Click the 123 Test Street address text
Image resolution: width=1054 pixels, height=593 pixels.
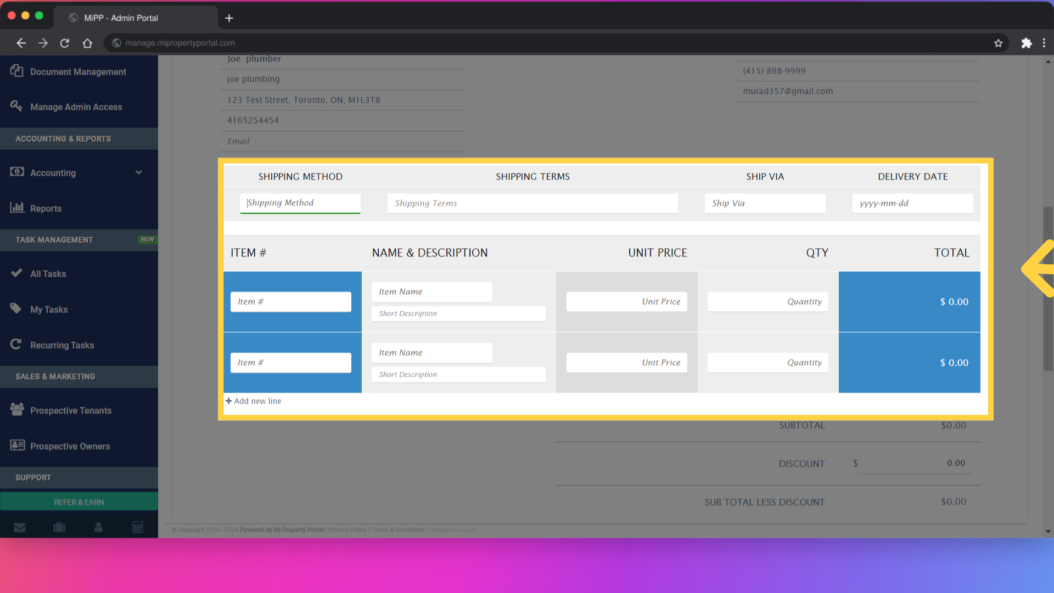pyautogui.click(x=304, y=100)
